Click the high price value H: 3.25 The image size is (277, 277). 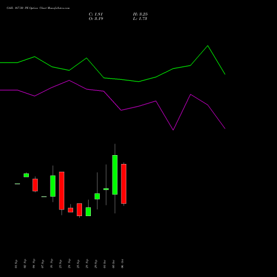140,14
